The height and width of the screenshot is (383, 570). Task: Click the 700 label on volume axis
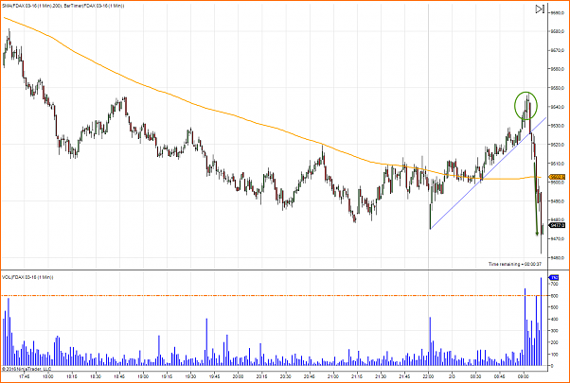point(555,285)
